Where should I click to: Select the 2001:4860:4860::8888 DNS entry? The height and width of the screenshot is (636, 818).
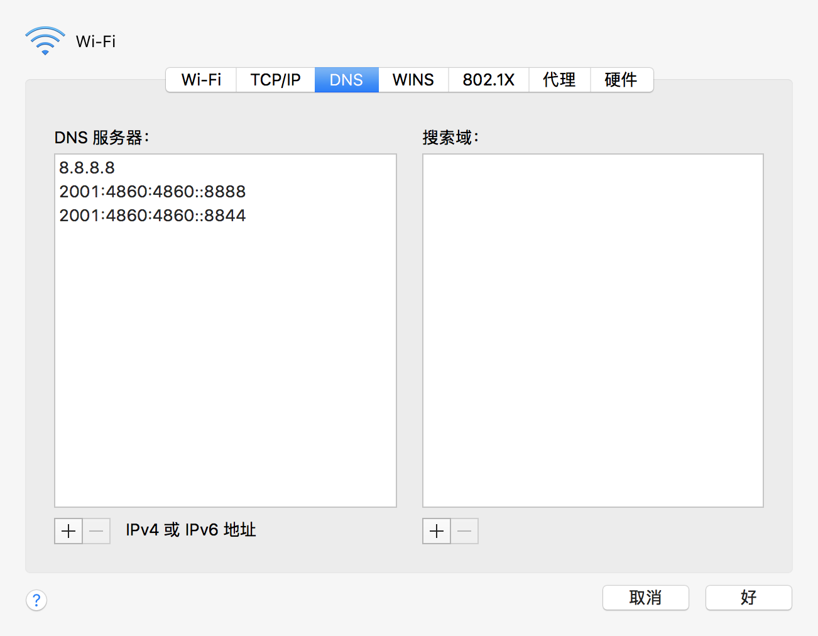pos(152,192)
